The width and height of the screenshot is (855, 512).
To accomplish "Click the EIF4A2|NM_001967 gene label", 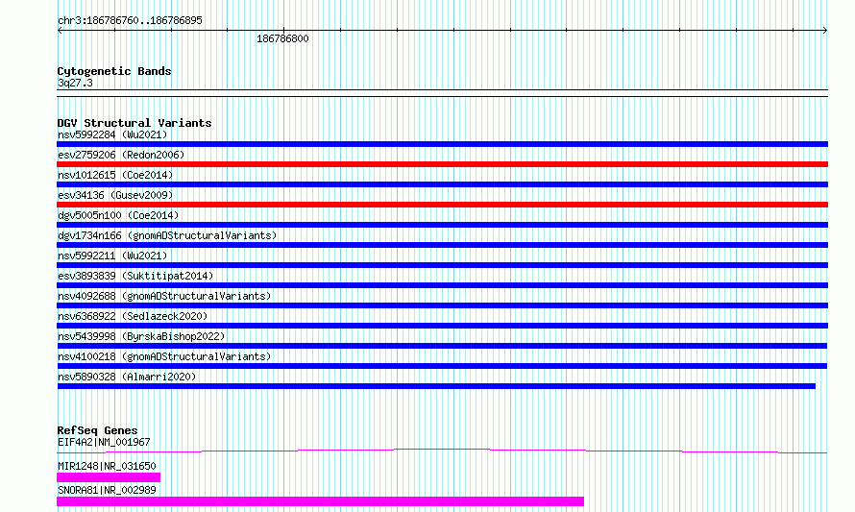I will click(x=104, y=442).
